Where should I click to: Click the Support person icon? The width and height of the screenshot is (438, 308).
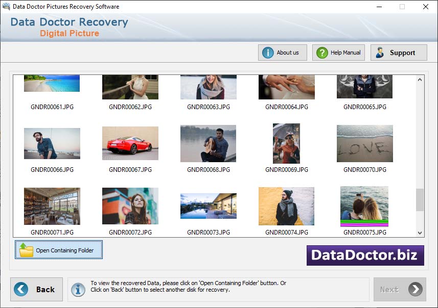click(x=379, y=52)
